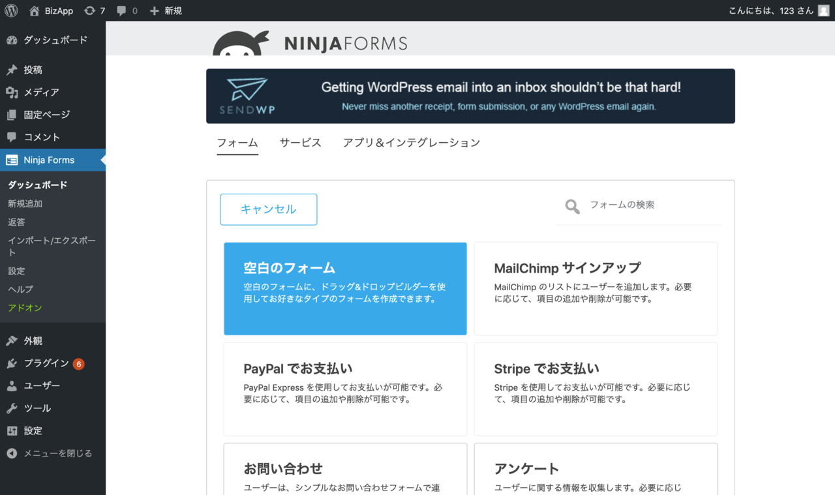Click the search magnifier icon
The width and height of the screenshot is (835, 495).
tap(573, 207)
